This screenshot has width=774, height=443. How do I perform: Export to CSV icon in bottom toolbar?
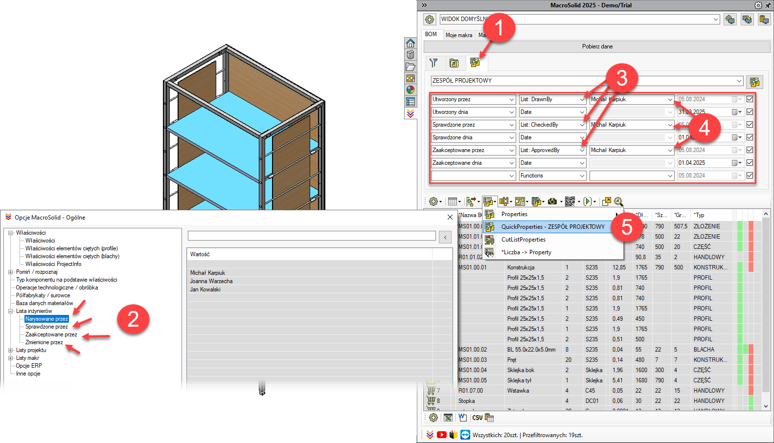coord(477,418)
